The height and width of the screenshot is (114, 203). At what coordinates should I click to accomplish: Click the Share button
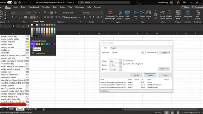pyautogui.click(x=185, y=7)
